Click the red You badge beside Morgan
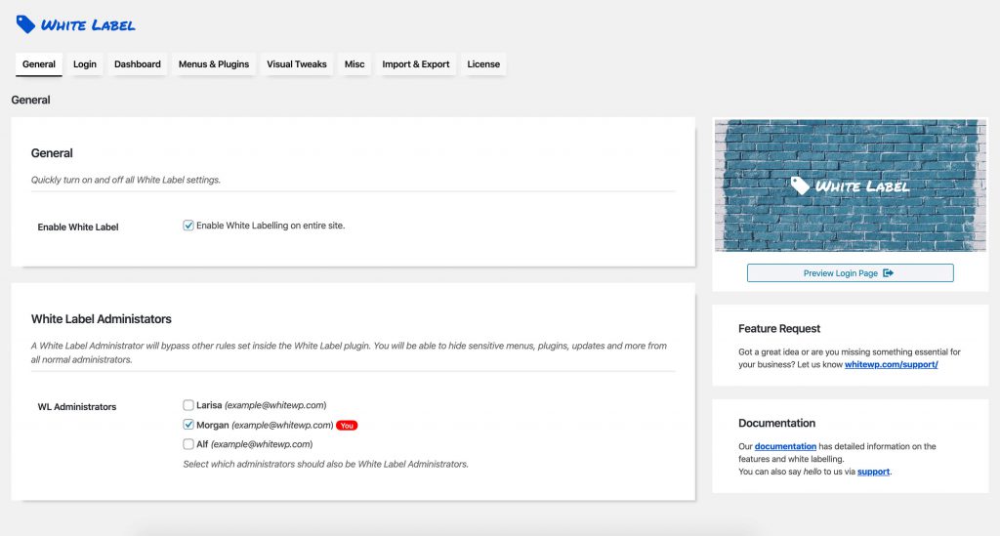 [x=347, y=425]
